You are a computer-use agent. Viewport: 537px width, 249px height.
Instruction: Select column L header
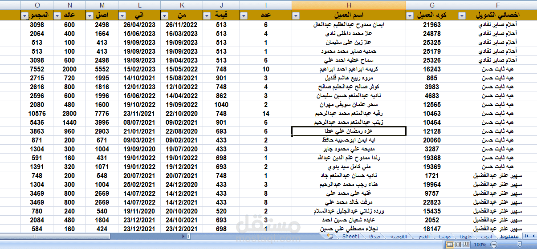[x=140, y=5]
